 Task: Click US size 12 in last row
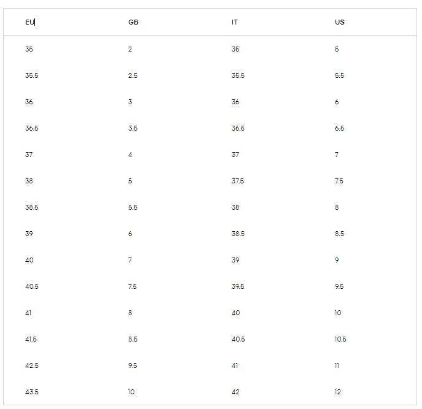(x=337, y=392)
